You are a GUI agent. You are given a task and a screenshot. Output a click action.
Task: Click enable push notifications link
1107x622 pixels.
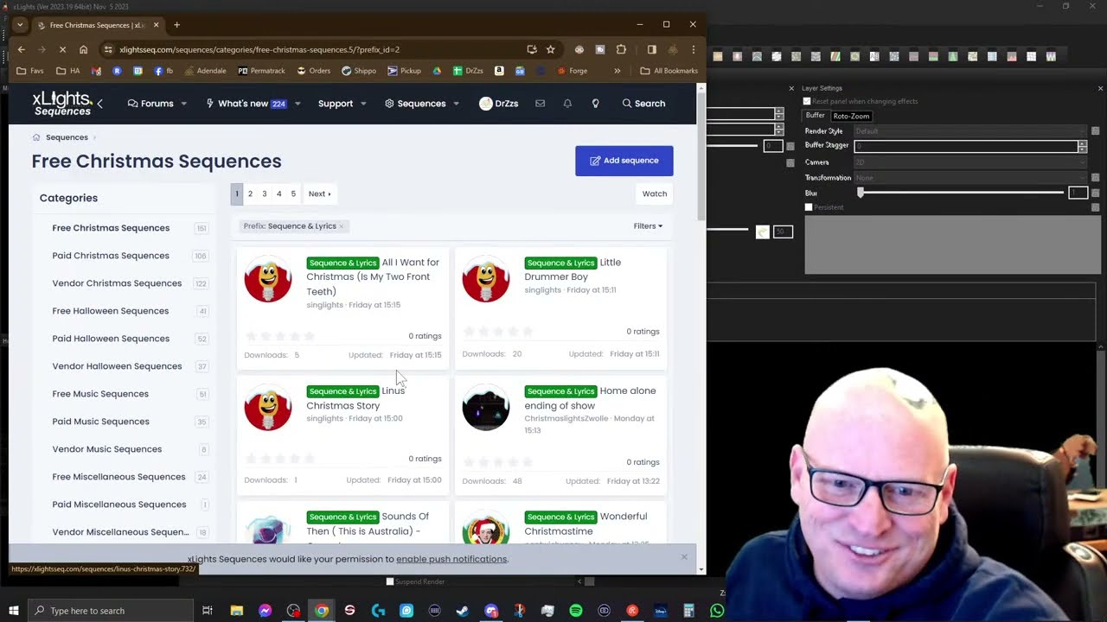point(451,559)
